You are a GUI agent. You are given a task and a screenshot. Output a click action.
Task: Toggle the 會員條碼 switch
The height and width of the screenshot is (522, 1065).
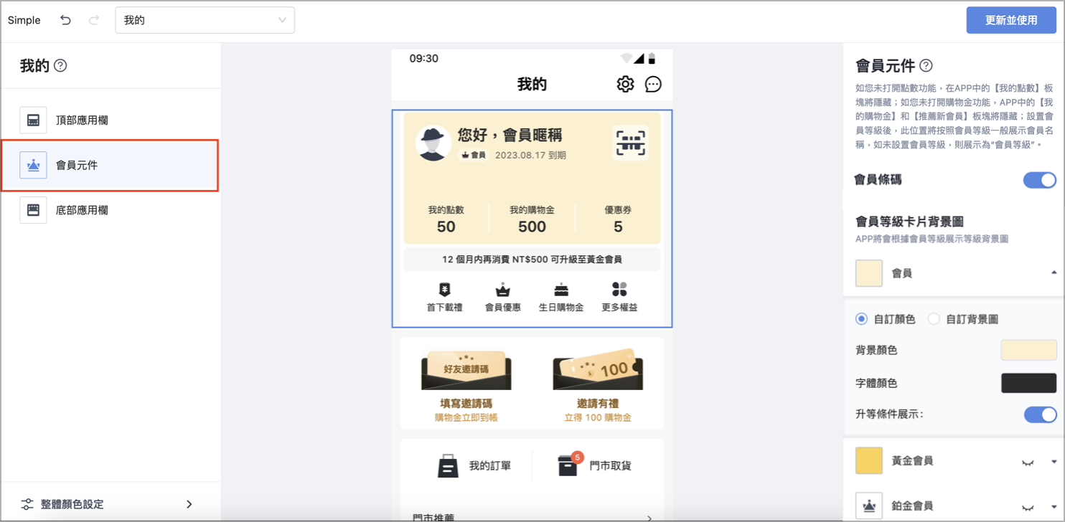(x=1040, y=179)
